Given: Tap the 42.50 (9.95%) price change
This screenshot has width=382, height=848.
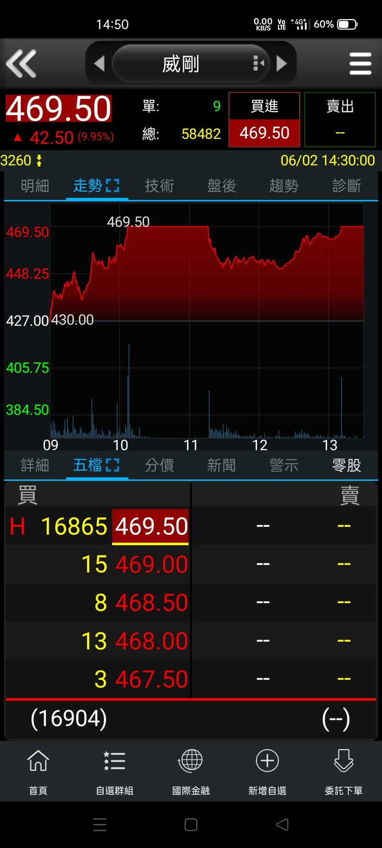Looking at the screenshot, I should coord(64,138).
